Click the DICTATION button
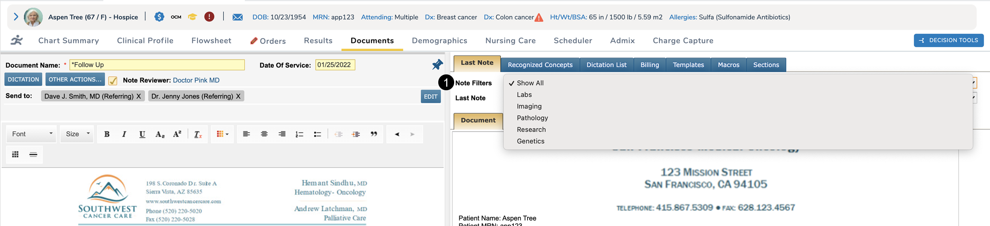Viewport: 990px width, 226px height. coord(23,80)
